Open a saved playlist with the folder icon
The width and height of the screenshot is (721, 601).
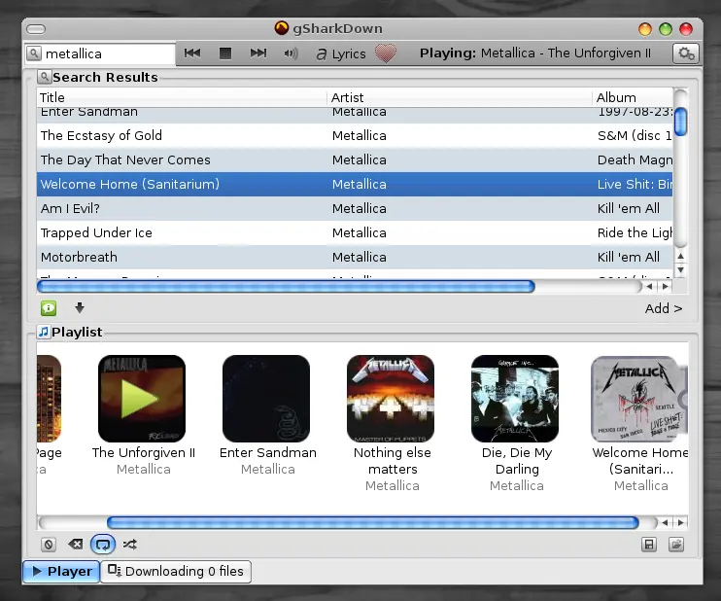tap(676, 545)
